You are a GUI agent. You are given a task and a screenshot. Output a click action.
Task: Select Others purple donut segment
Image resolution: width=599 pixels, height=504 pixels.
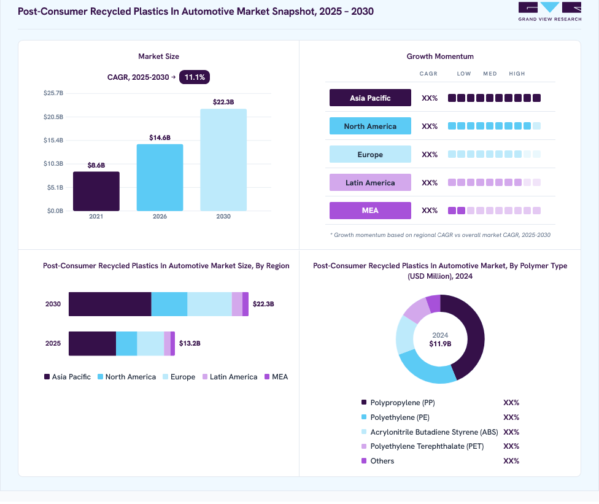pyautogui.click(x=435, y=303)
